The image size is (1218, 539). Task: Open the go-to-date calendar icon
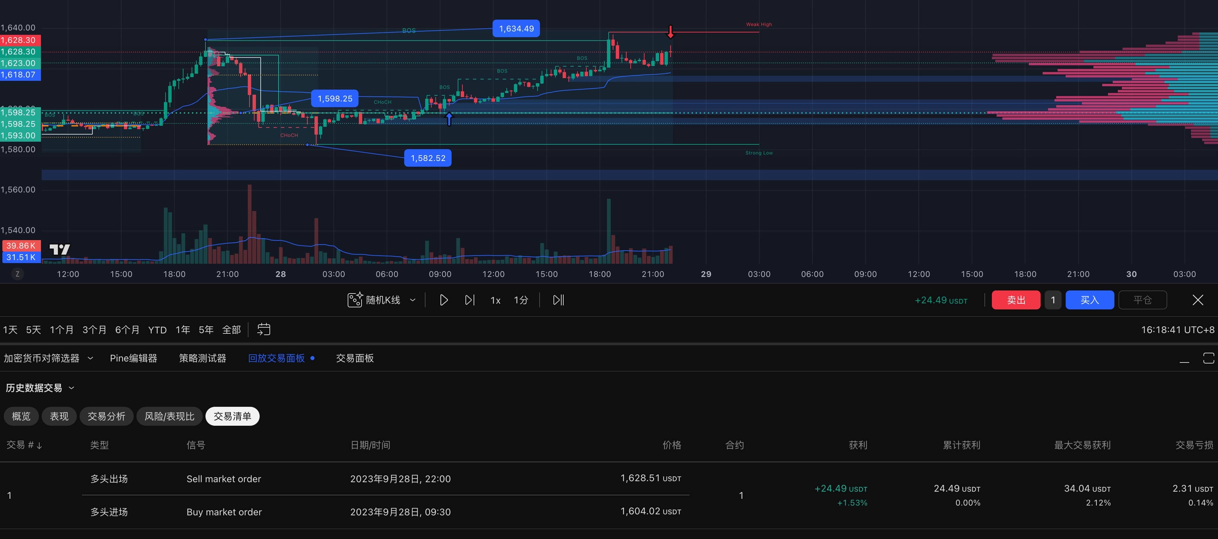click(x=263, y=329)
